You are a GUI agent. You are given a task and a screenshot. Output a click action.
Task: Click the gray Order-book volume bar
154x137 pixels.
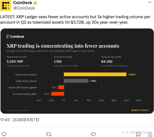click(x=76, y=81)
